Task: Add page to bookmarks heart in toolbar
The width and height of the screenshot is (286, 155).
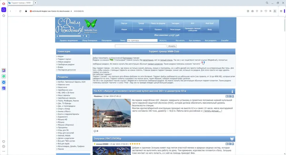Action: click(x=266, y=11)
